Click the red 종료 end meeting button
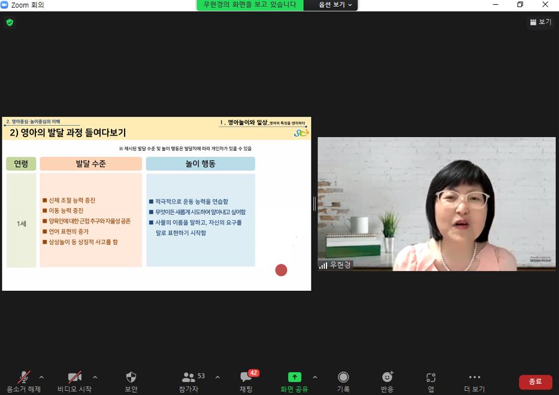559x395 pixels. pyautogui.click(x=535, y=382)
